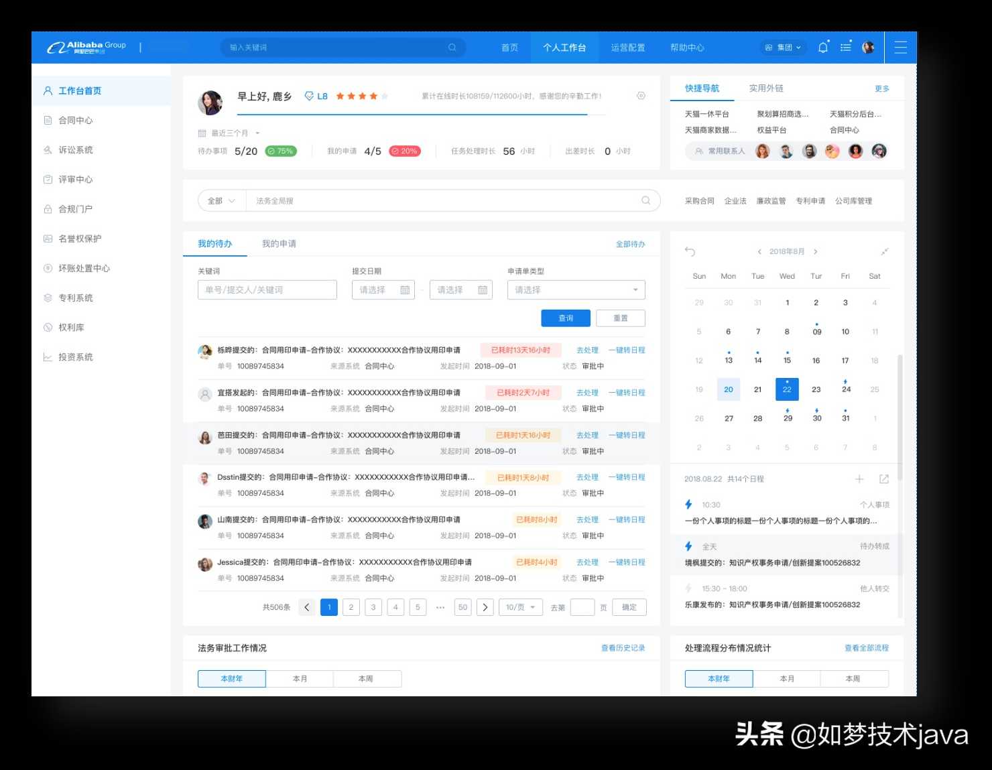Open the 申请单类型 select box

[576, 290]
